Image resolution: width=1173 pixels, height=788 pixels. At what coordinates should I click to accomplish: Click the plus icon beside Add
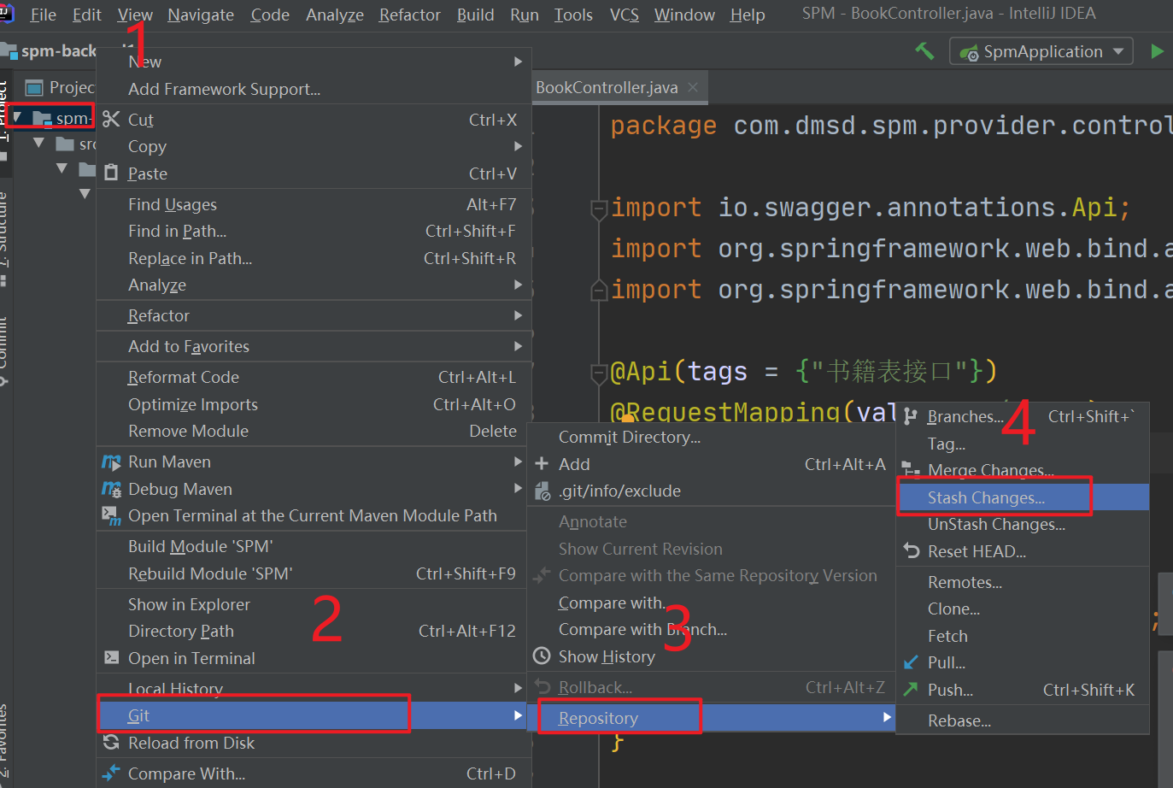[x=542, y=464]
